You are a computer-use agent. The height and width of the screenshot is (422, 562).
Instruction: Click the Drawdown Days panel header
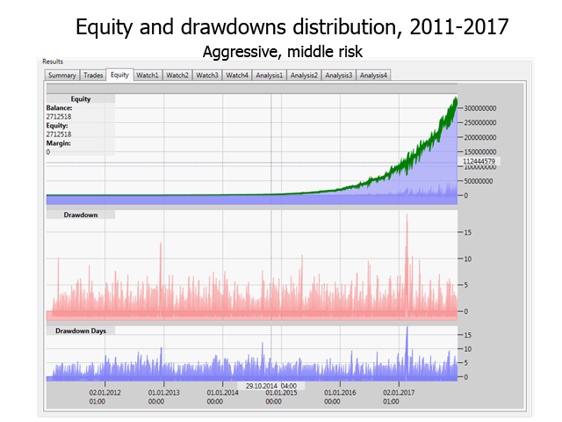click(81, 331)
